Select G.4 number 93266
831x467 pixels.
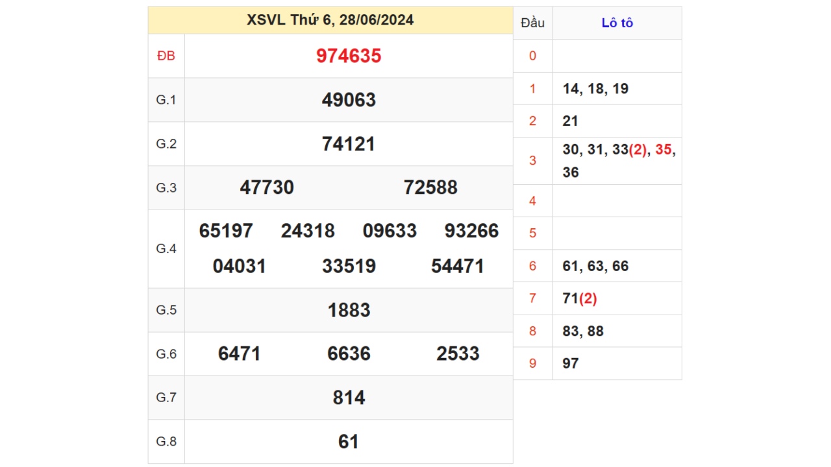pos(472,231)
